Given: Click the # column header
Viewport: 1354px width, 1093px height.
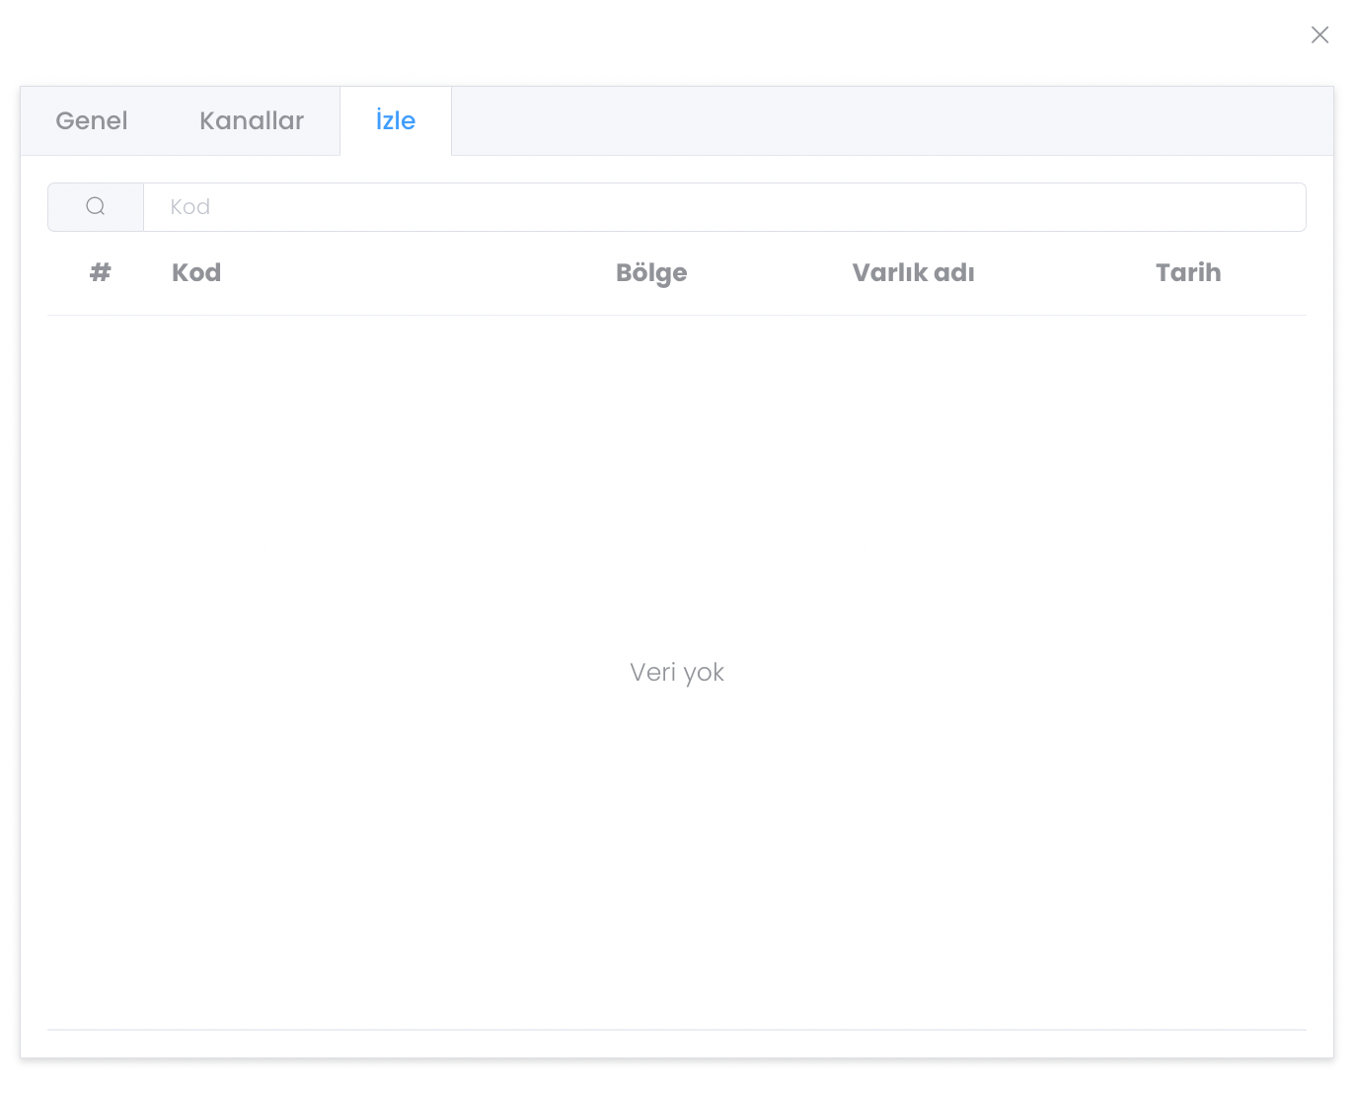Looking at the screenshot, I should click(101, 273).
